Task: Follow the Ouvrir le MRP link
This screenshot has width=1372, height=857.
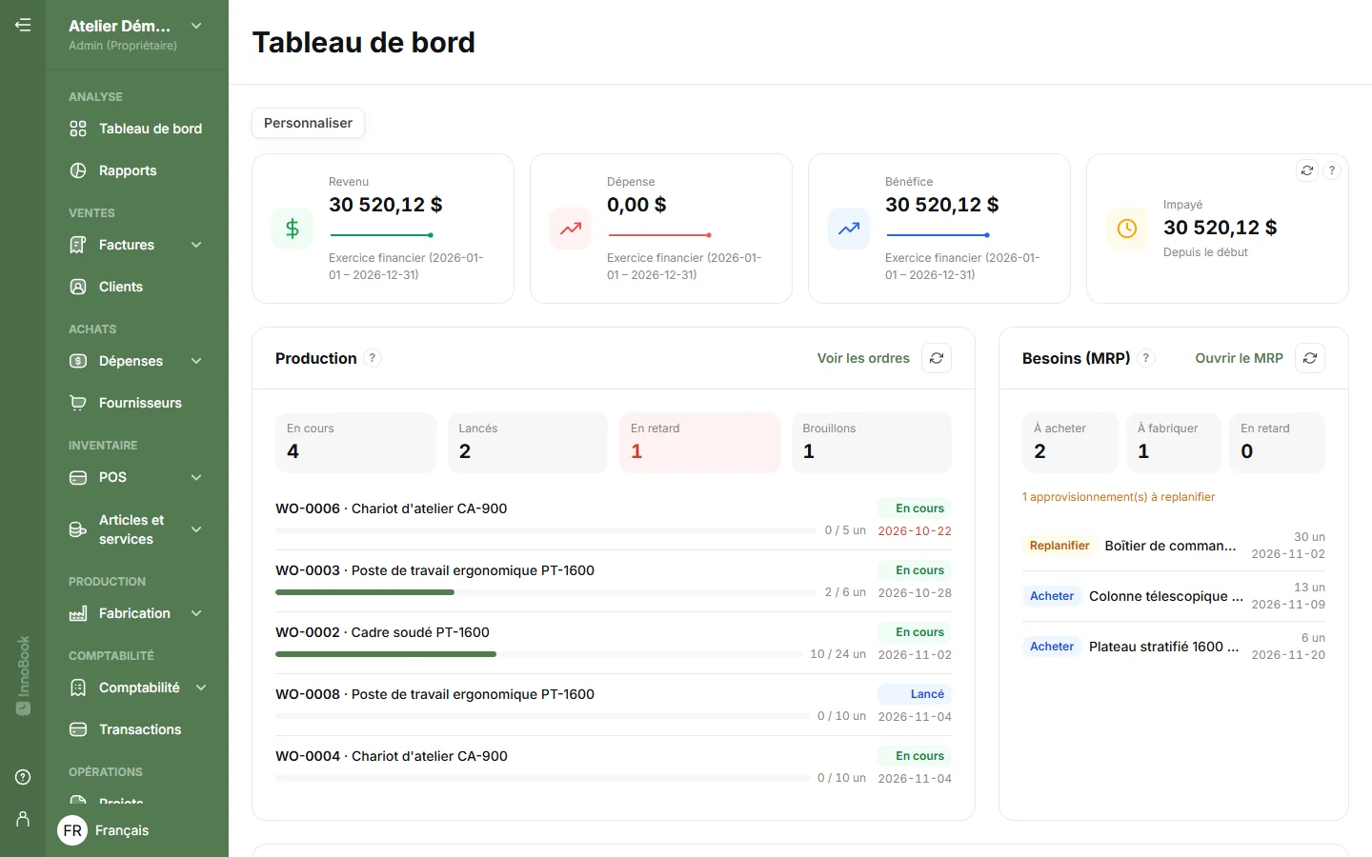Action: (x=1239, y=358)
